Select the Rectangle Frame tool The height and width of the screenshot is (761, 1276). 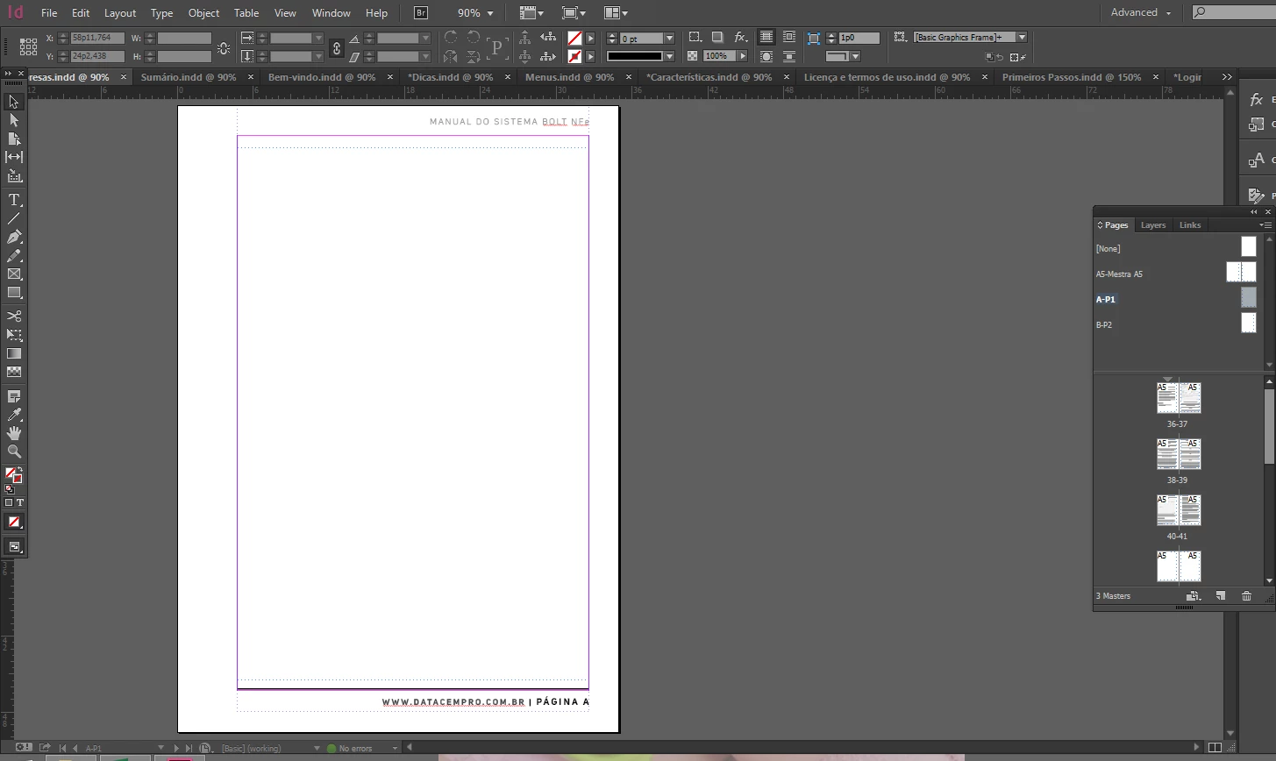point(13,274)
